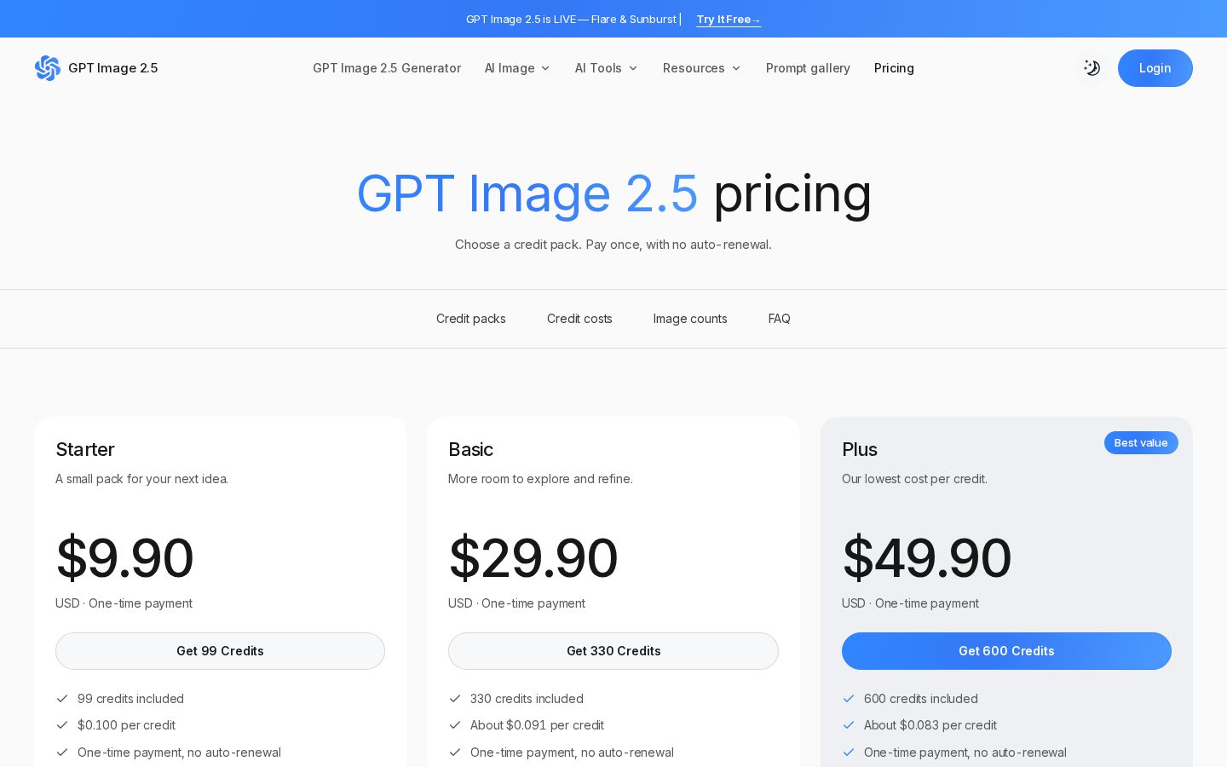Click the 'GPT Image 2.5 pricing' page heading
This screenshot has width=1227, height=767.
click(613, 193)
